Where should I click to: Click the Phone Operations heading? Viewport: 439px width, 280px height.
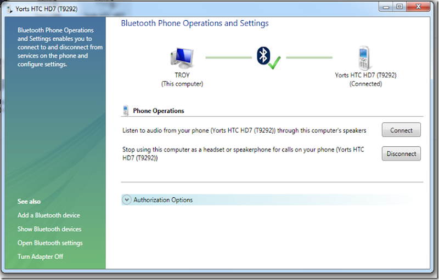(159, 111)
